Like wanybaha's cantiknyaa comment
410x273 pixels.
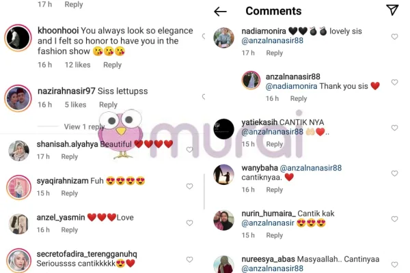point(394,173)
